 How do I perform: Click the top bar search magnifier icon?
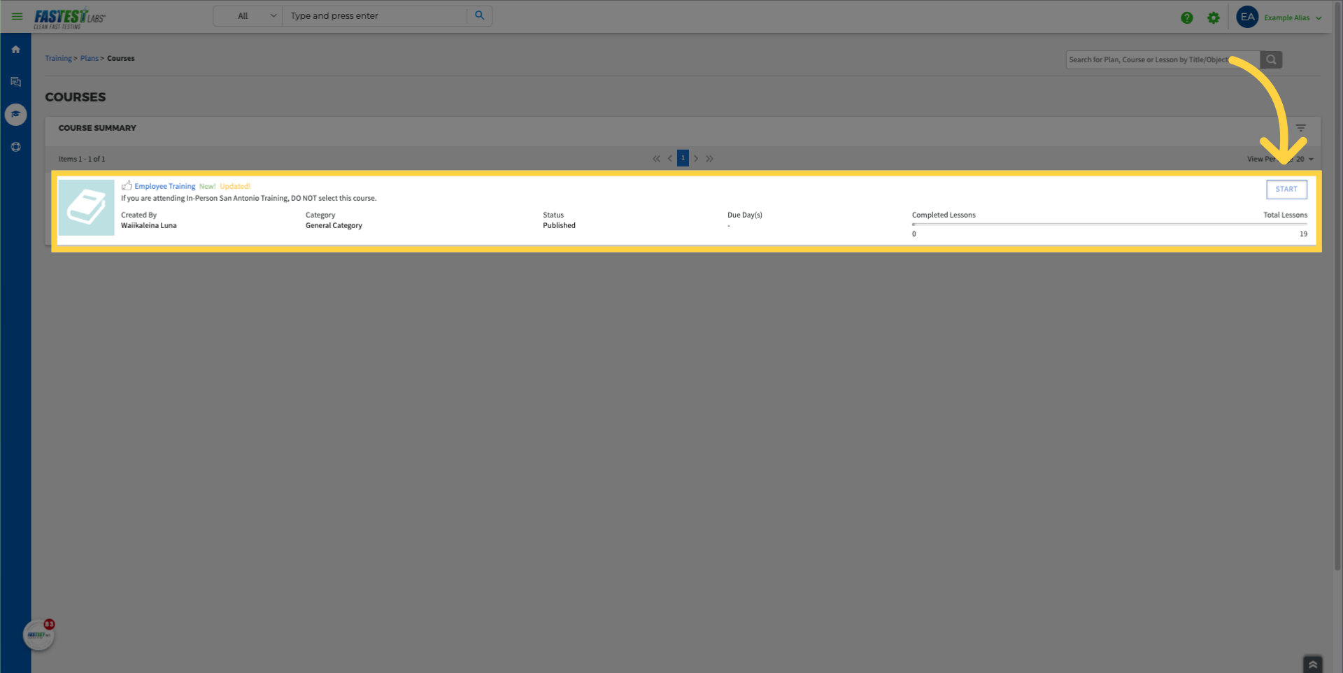coord(480,15)
